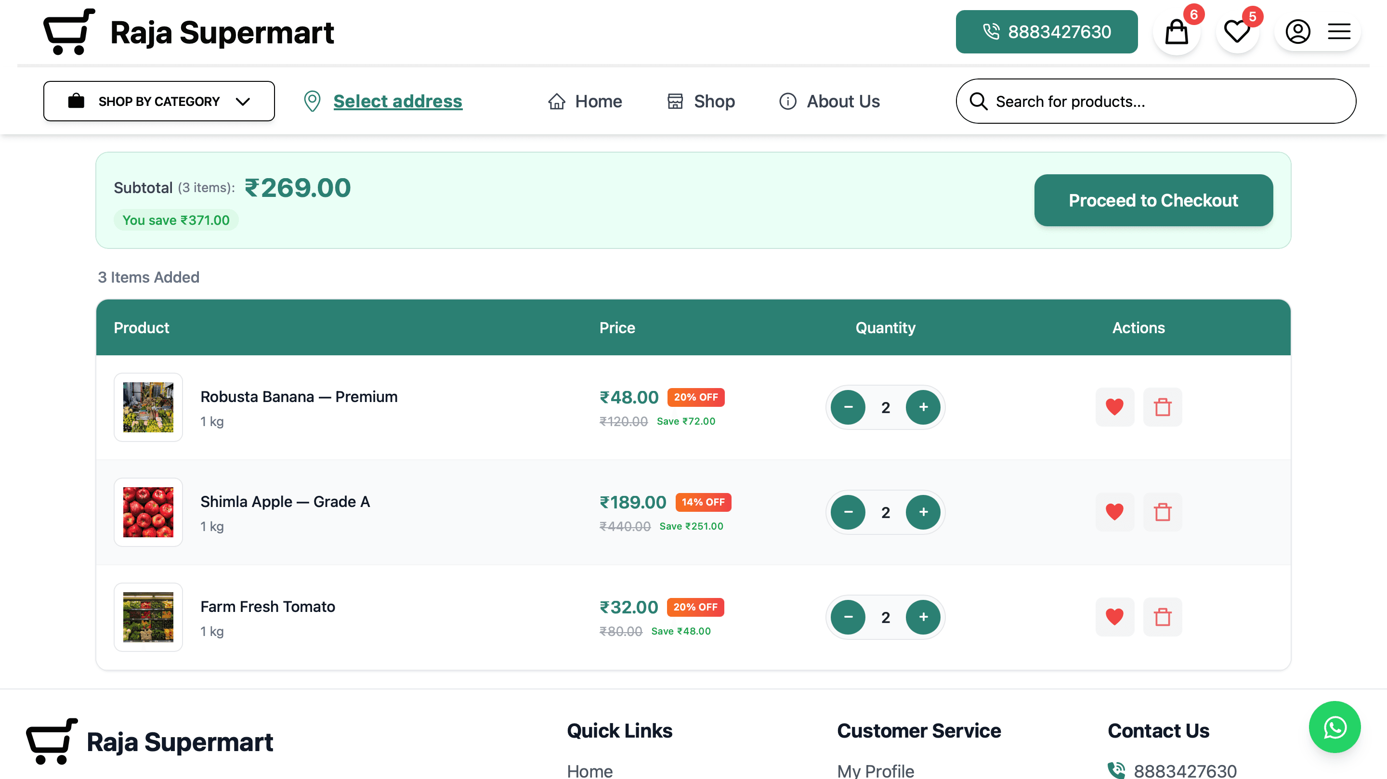Click the search magnifier icon

coord(978,101)
